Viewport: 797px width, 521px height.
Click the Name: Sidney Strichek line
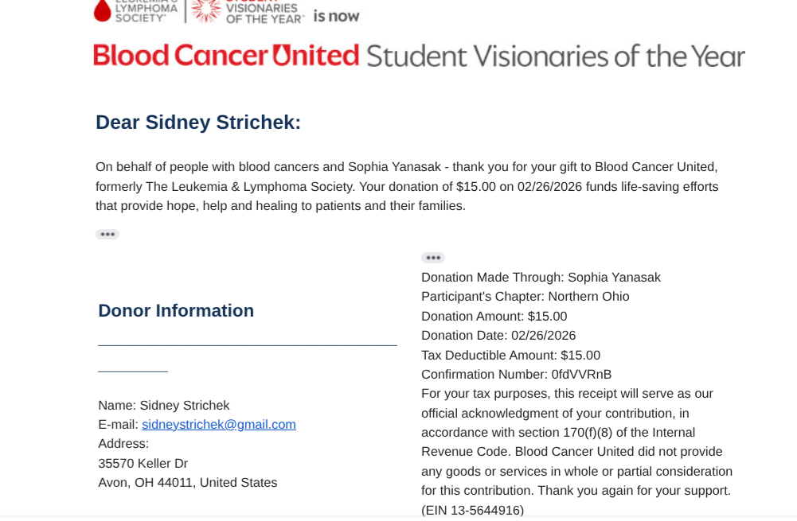pos(163,406)
